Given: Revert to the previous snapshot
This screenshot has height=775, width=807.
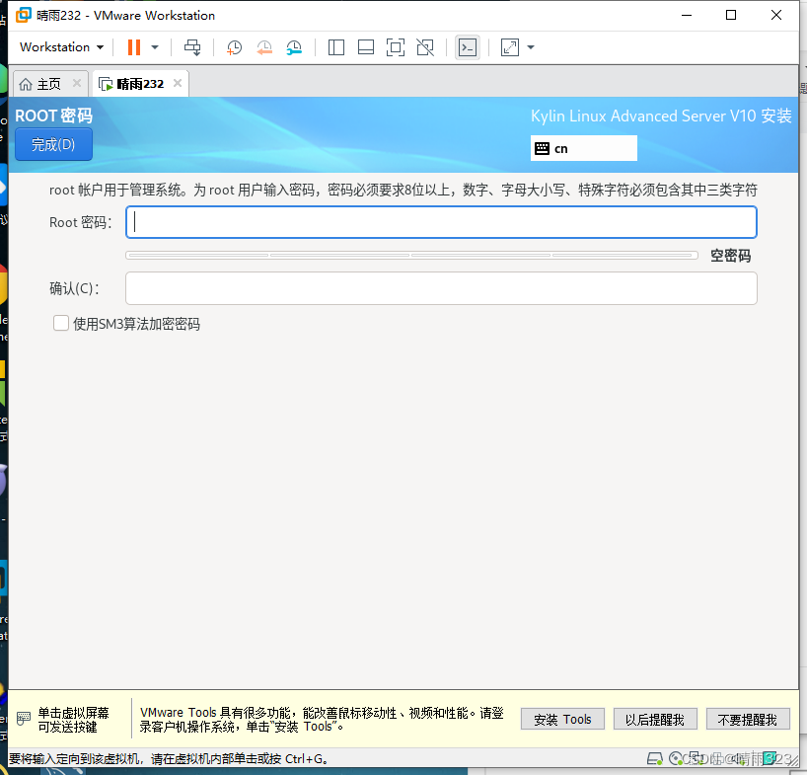Looking at the screenshot, I should pyautogui.click(x=264, y=47).
